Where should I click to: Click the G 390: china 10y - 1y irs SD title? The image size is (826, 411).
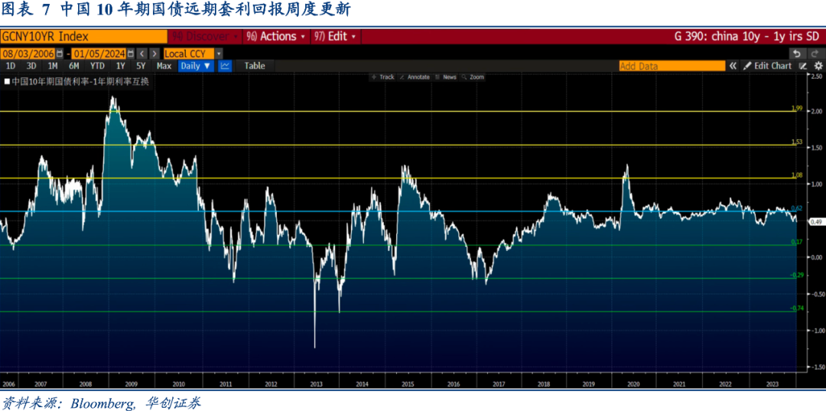tap(747, 37)
